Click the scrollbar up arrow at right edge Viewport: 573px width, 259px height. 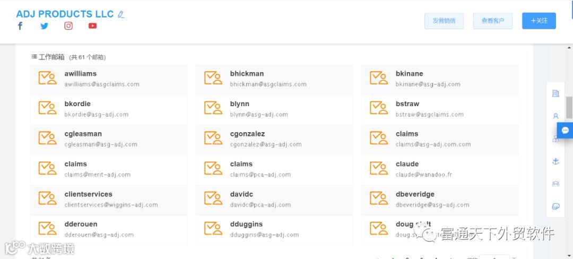point(569,48)
